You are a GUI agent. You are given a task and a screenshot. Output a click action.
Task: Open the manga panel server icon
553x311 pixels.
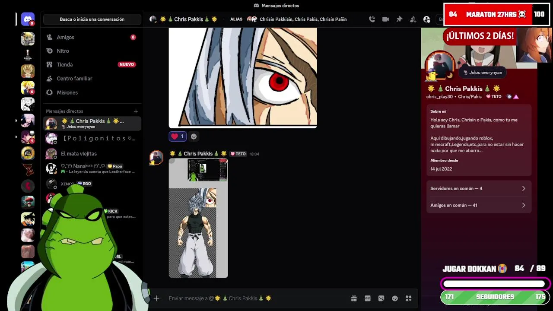pyautogui.click(x=28, y=104)
